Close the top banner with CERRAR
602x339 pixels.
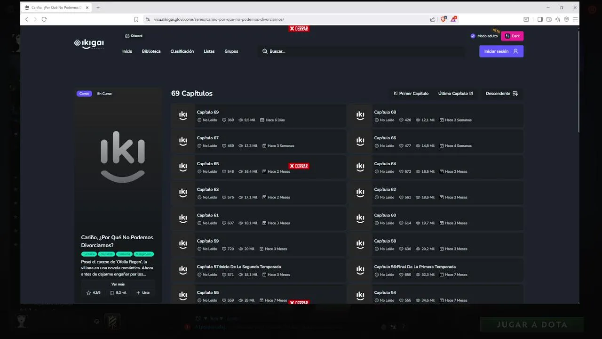299,29
